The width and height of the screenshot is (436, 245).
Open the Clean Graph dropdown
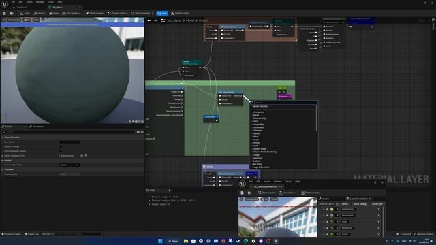click(x=95, y=13)
